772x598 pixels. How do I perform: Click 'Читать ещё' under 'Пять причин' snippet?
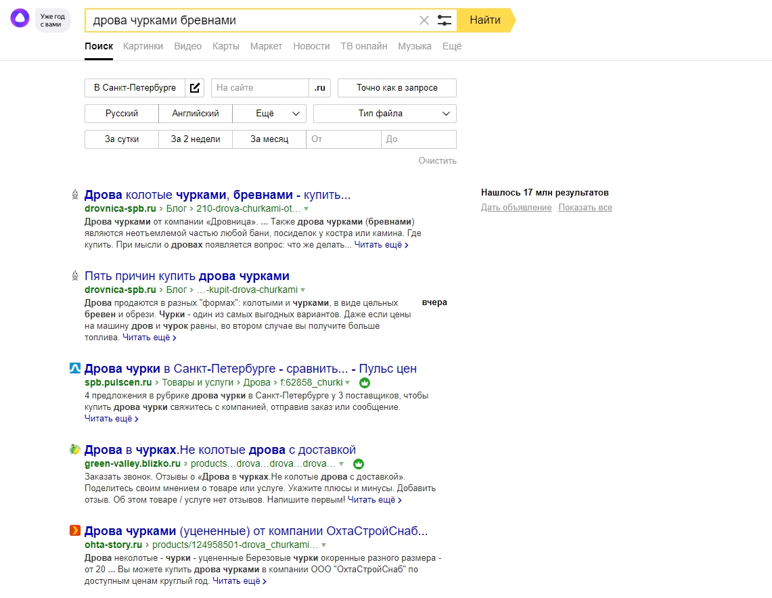[x=149, y=337]
